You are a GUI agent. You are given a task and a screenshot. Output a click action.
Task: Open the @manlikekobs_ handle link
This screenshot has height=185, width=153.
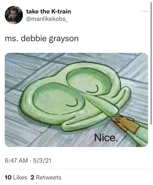tap(47, 19)
